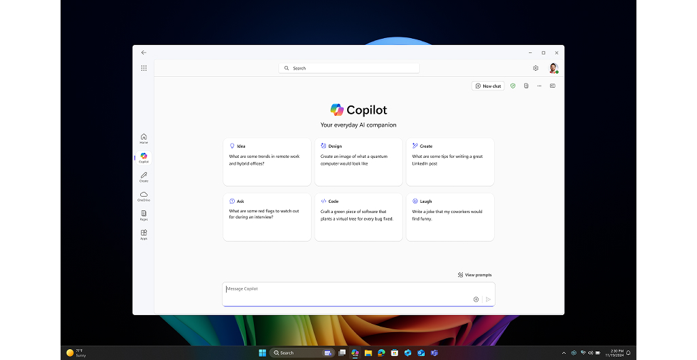Open View prompts
This screenshot has width=697, height=360.
tap(474, 275)
